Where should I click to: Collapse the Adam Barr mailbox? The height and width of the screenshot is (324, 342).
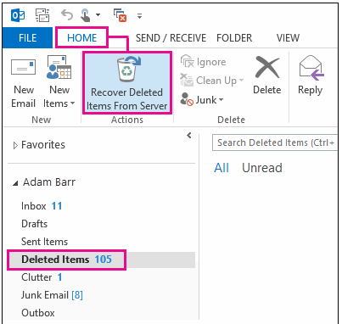(15, 183)
